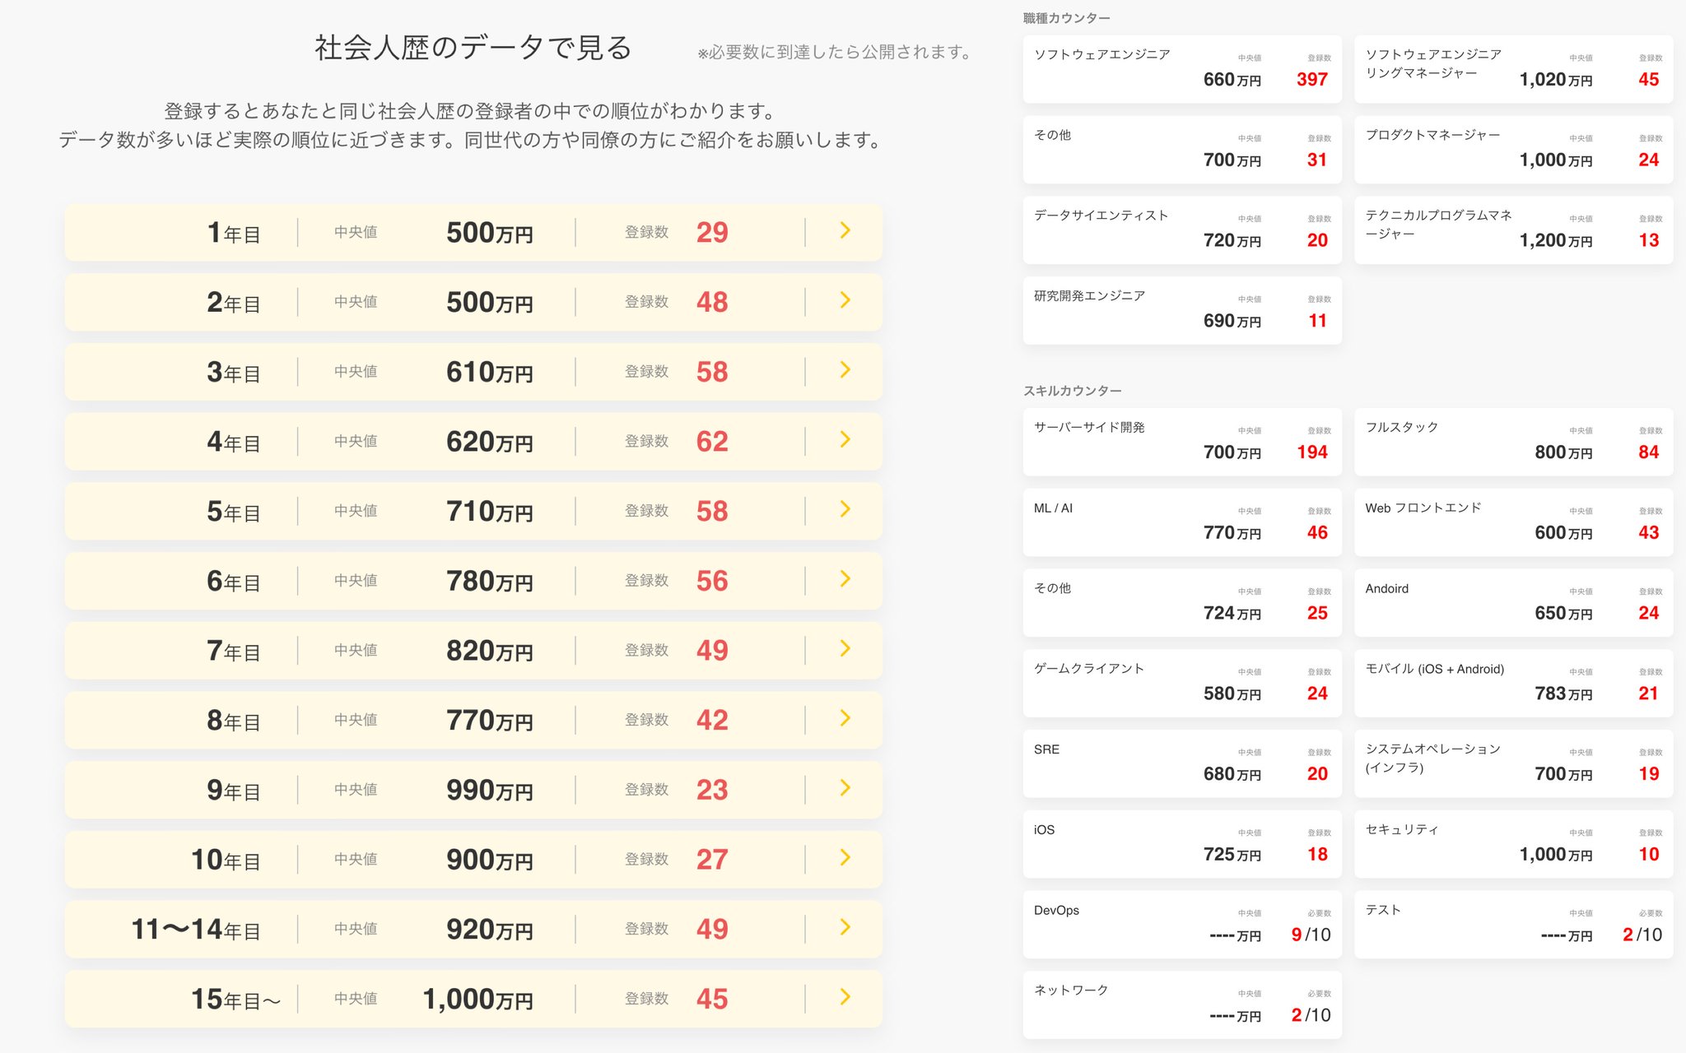Click the 10年目 row chevron arrow
The width and height of the screenshot is (1686, 1053).
(x=845, y=858)
